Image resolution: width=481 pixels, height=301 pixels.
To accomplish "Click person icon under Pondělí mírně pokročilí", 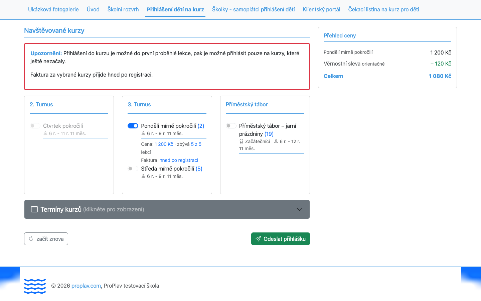I will (143, 133).
